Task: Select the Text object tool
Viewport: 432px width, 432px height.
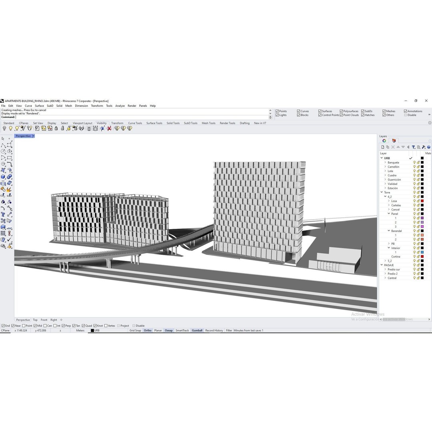Action: 3,215
